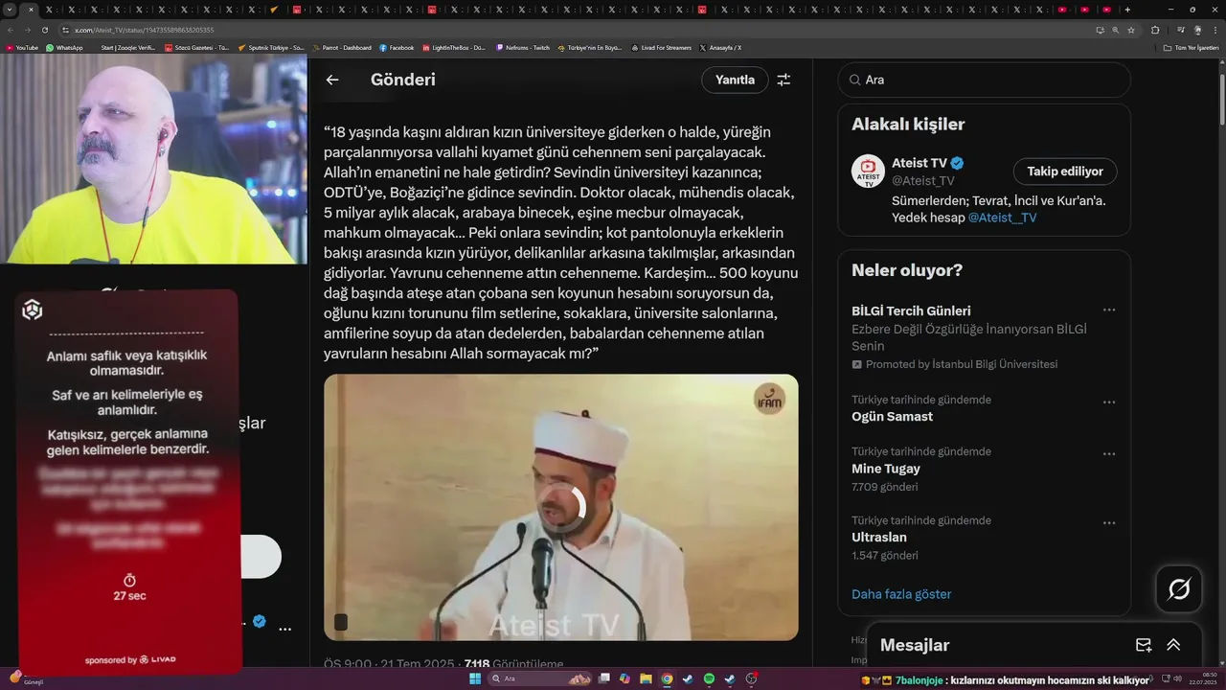
Task: Open the WhatsApp bookmark
Action: [64, 47]
